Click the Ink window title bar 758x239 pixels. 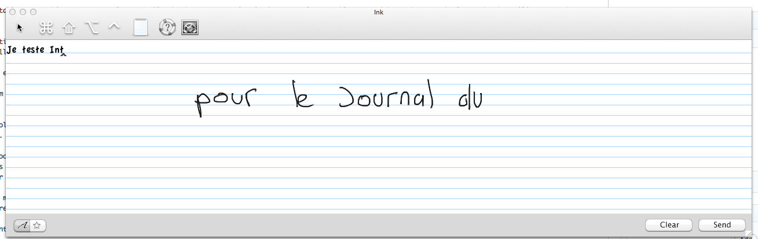379,12
